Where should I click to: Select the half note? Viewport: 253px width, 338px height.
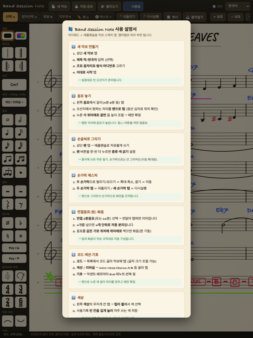[x=21, y=120]
